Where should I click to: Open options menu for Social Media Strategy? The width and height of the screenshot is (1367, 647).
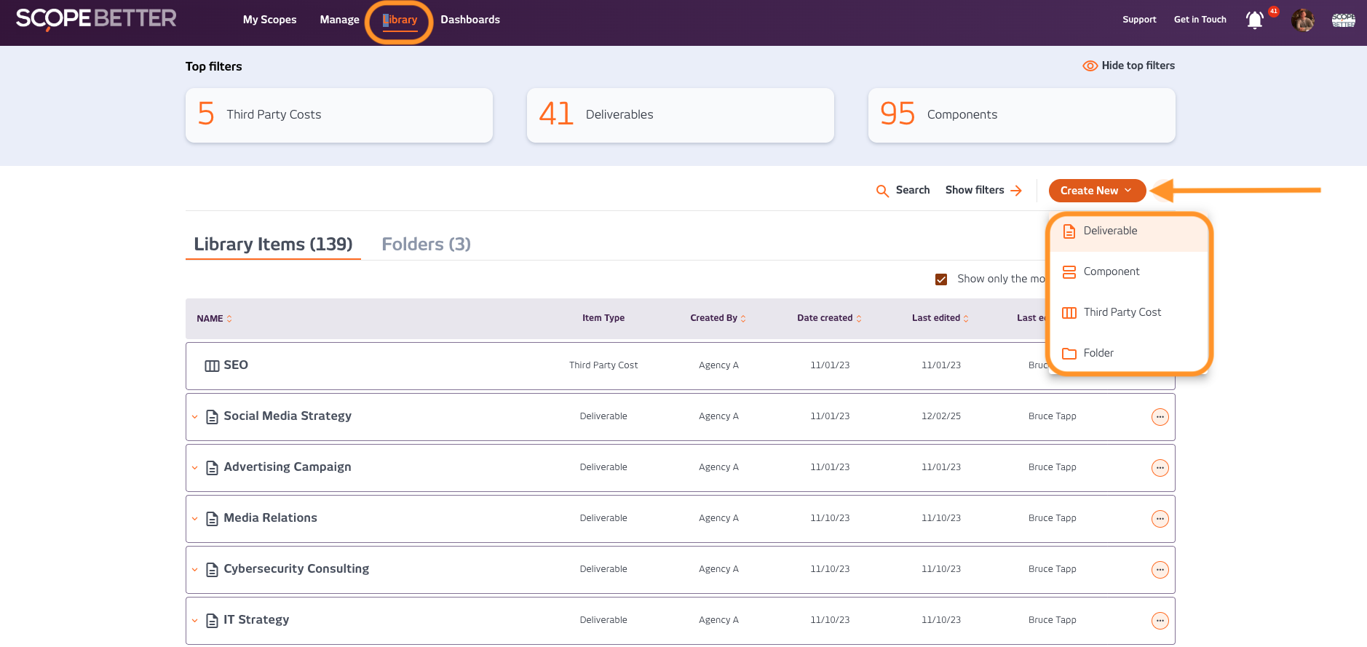(x=1160, y=417)
